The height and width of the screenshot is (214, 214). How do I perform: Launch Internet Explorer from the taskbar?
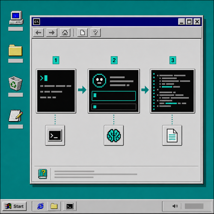click(x=41, y=206)
